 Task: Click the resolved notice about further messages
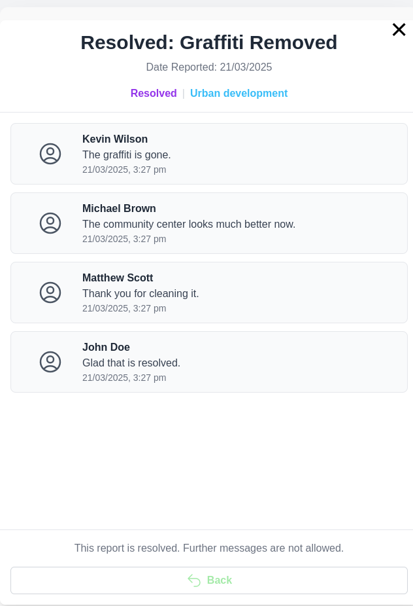209,548
